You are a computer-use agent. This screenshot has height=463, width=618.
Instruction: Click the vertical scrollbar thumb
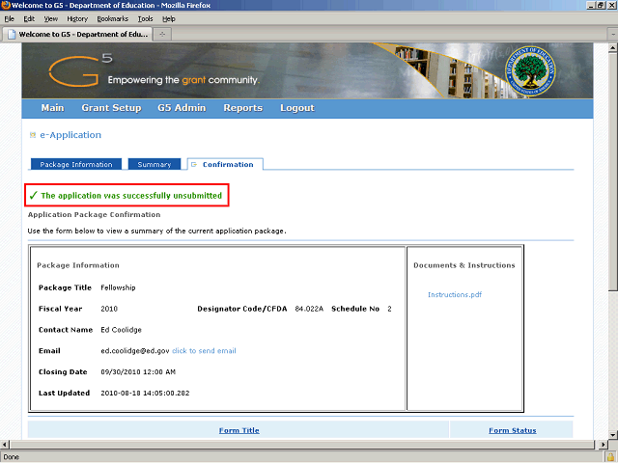click(612, 172)
